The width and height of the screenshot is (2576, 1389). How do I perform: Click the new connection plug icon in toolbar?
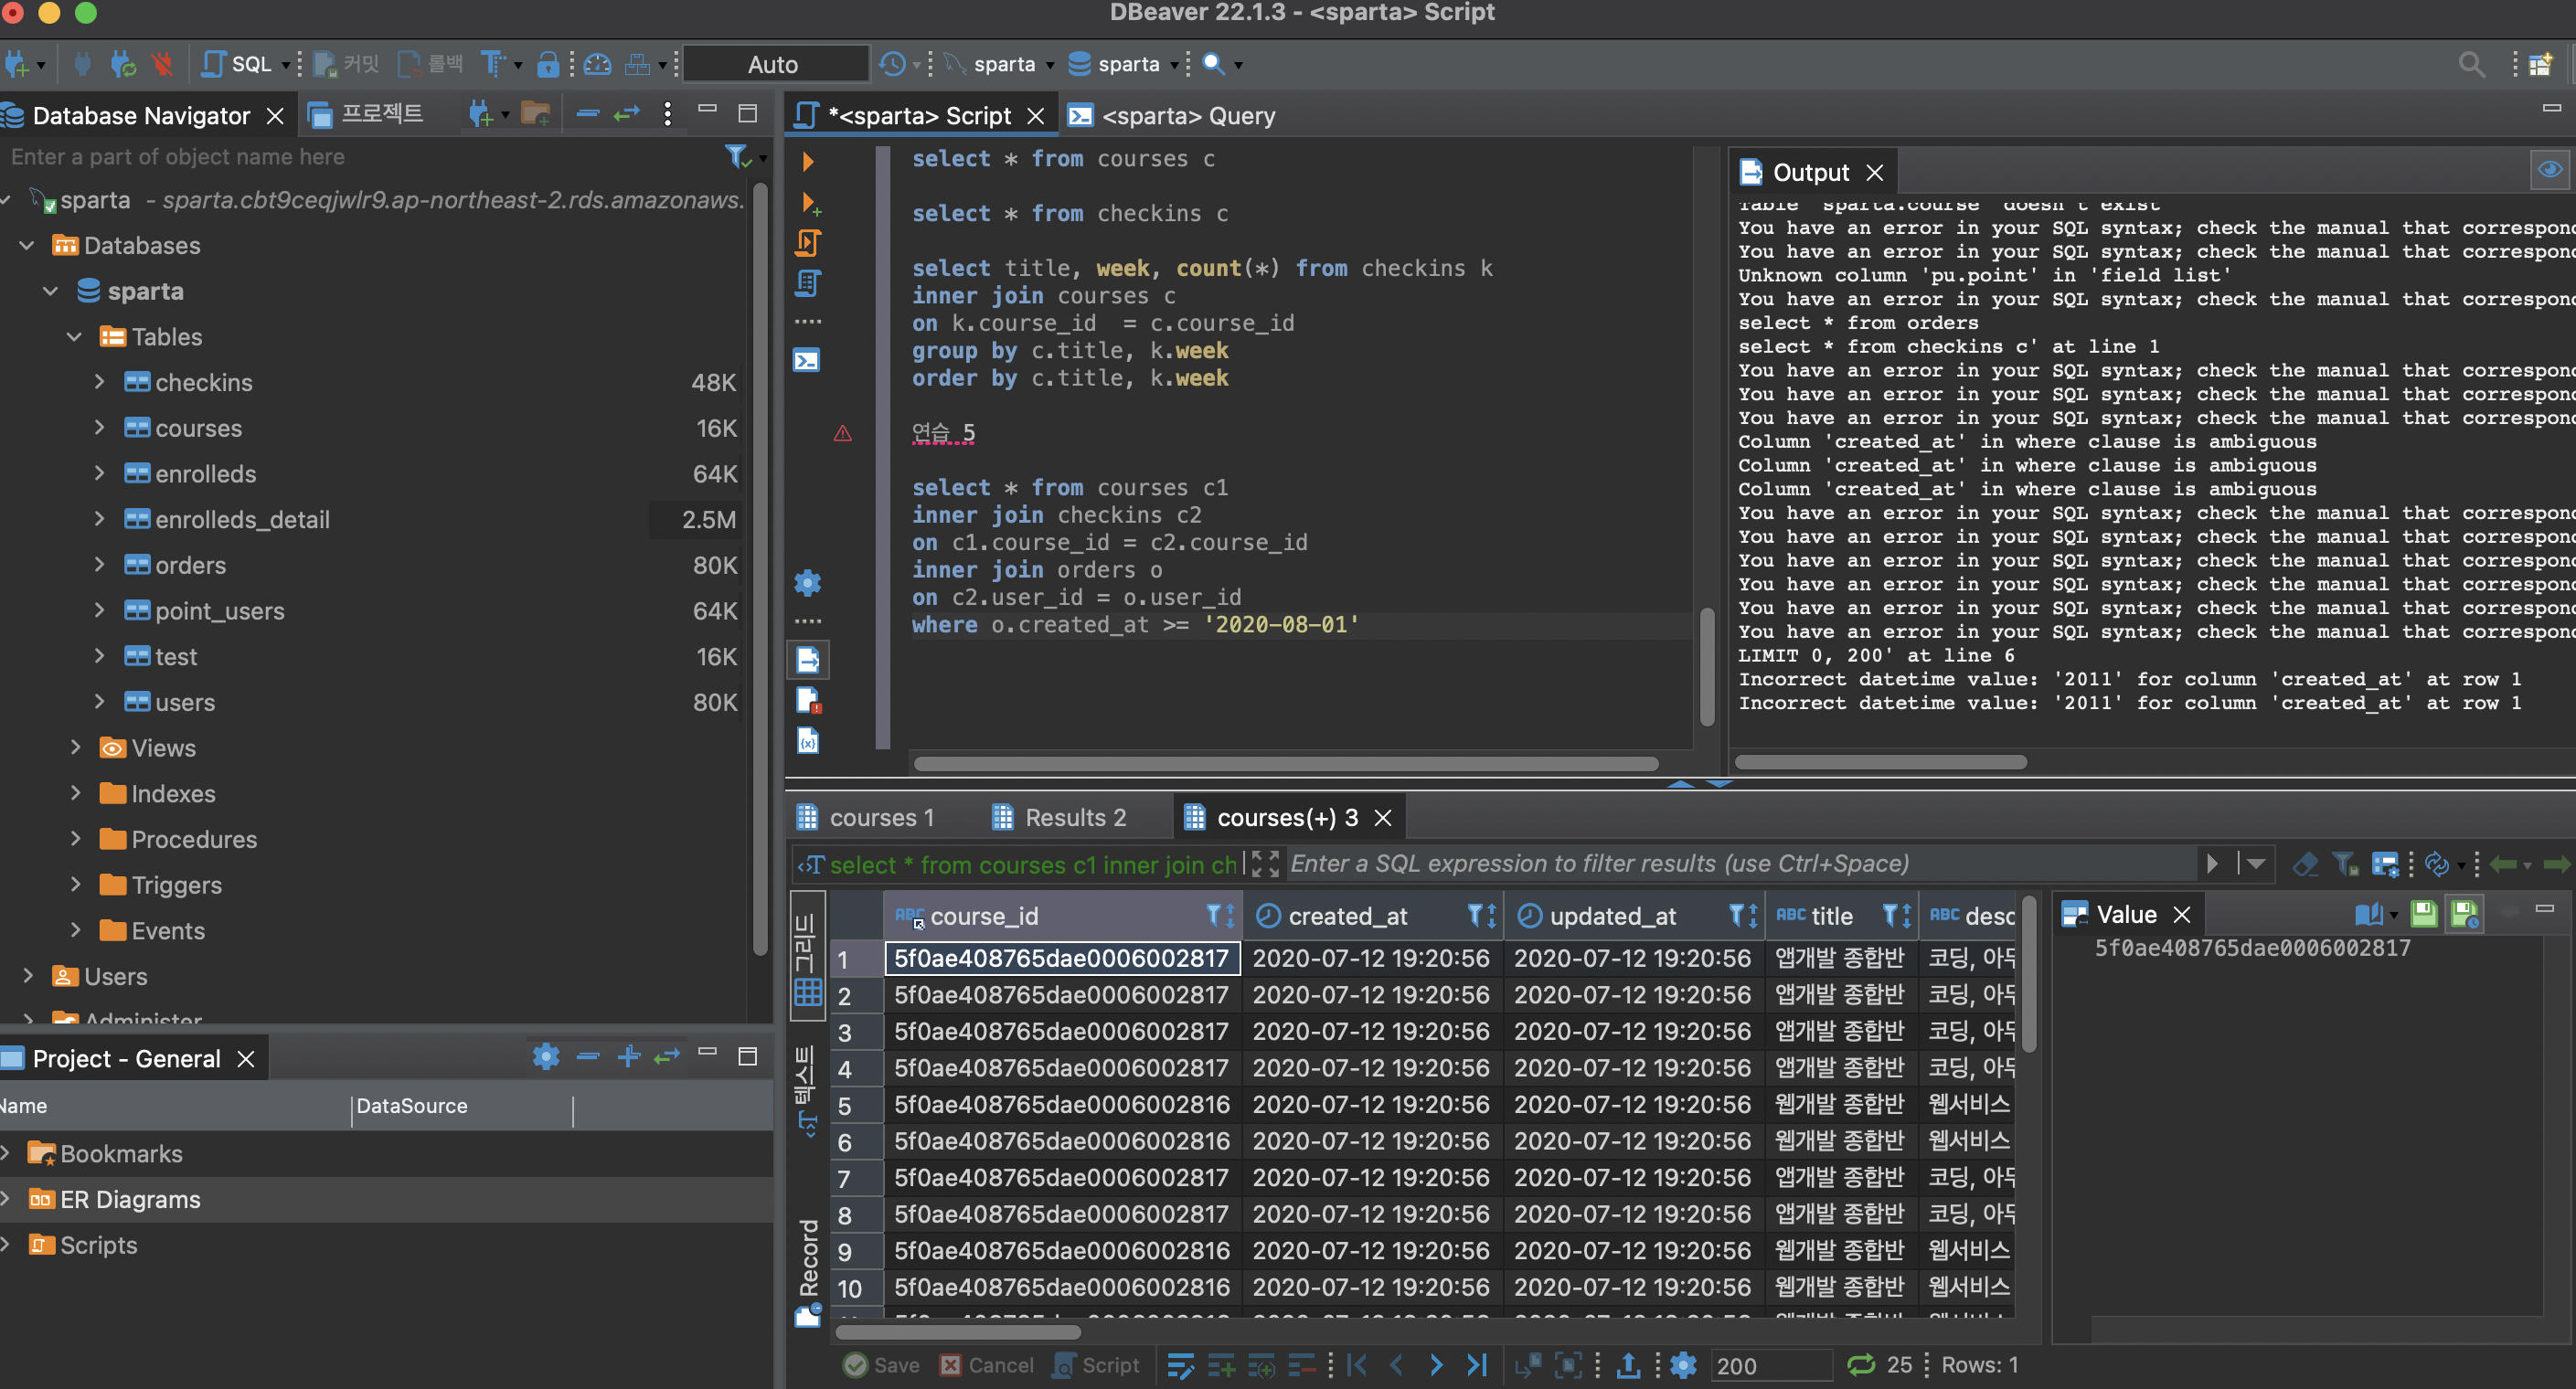click(17, 65)
